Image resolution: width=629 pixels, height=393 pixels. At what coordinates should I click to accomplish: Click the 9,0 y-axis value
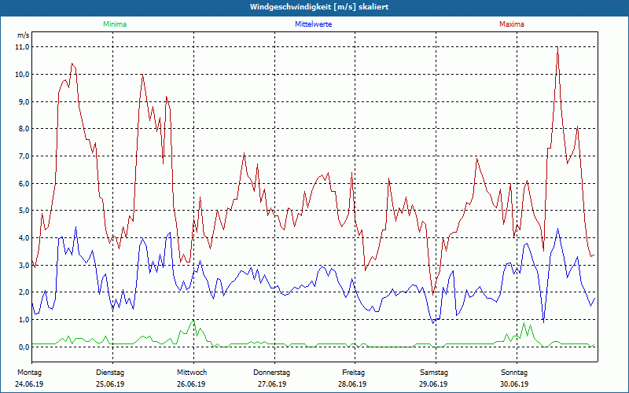click(x=24, y=101)
